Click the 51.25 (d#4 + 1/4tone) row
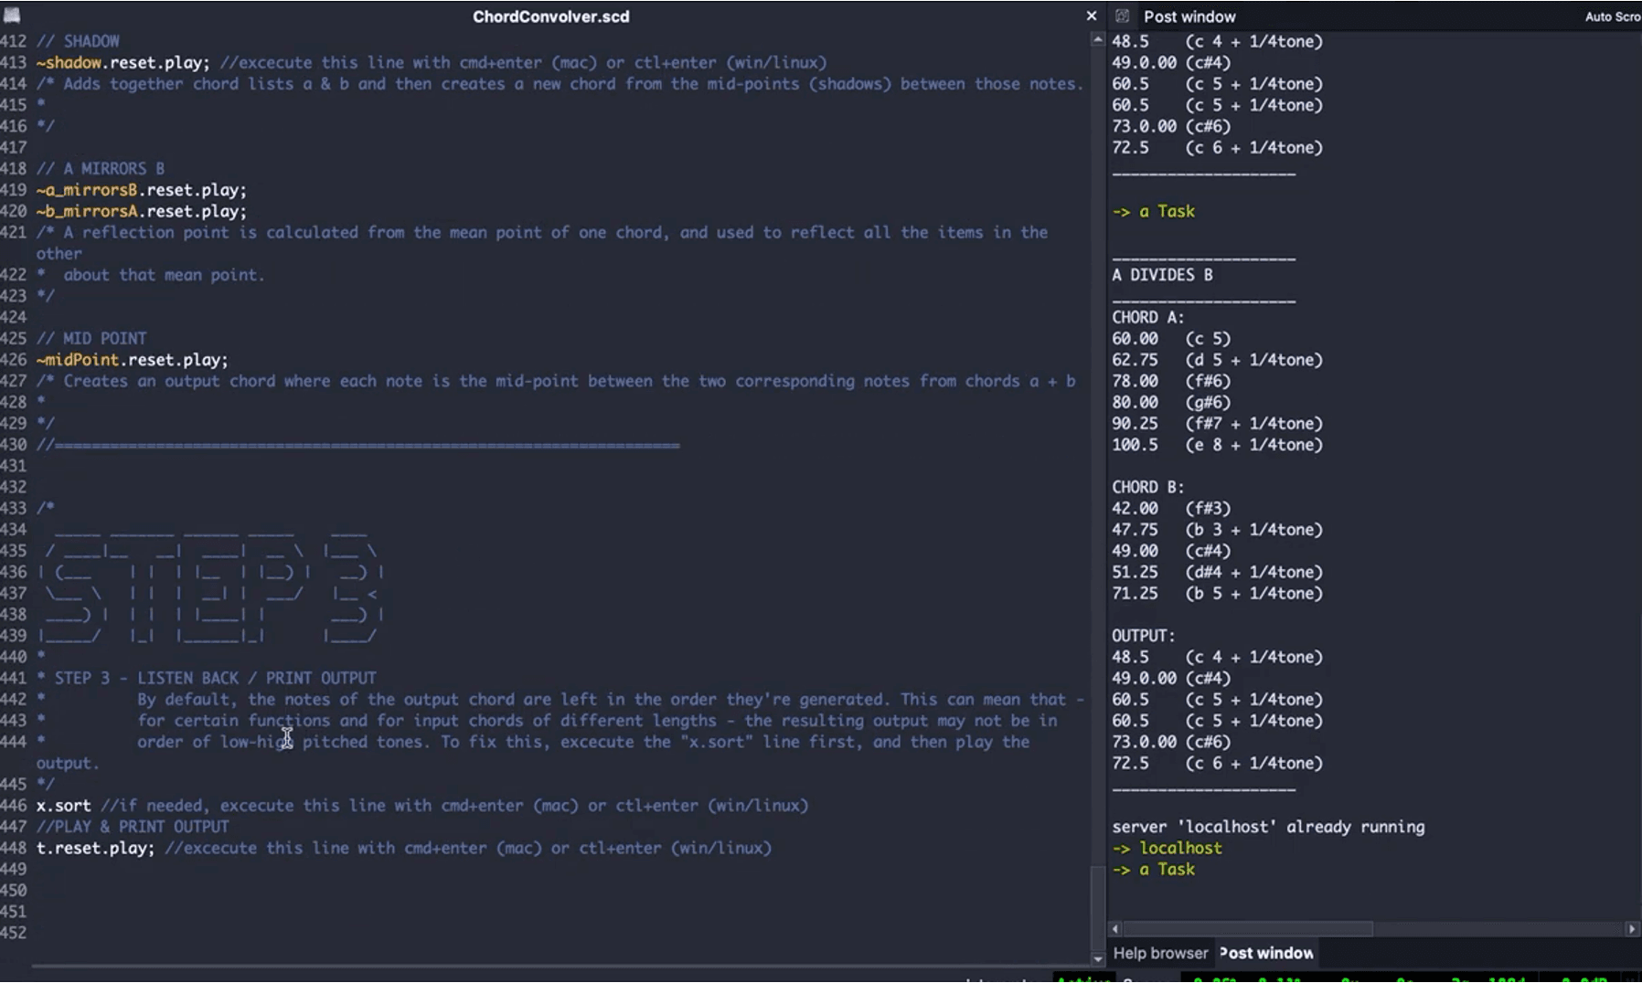This screenshot has height=983, width=1642. [x=1217, y=572]
